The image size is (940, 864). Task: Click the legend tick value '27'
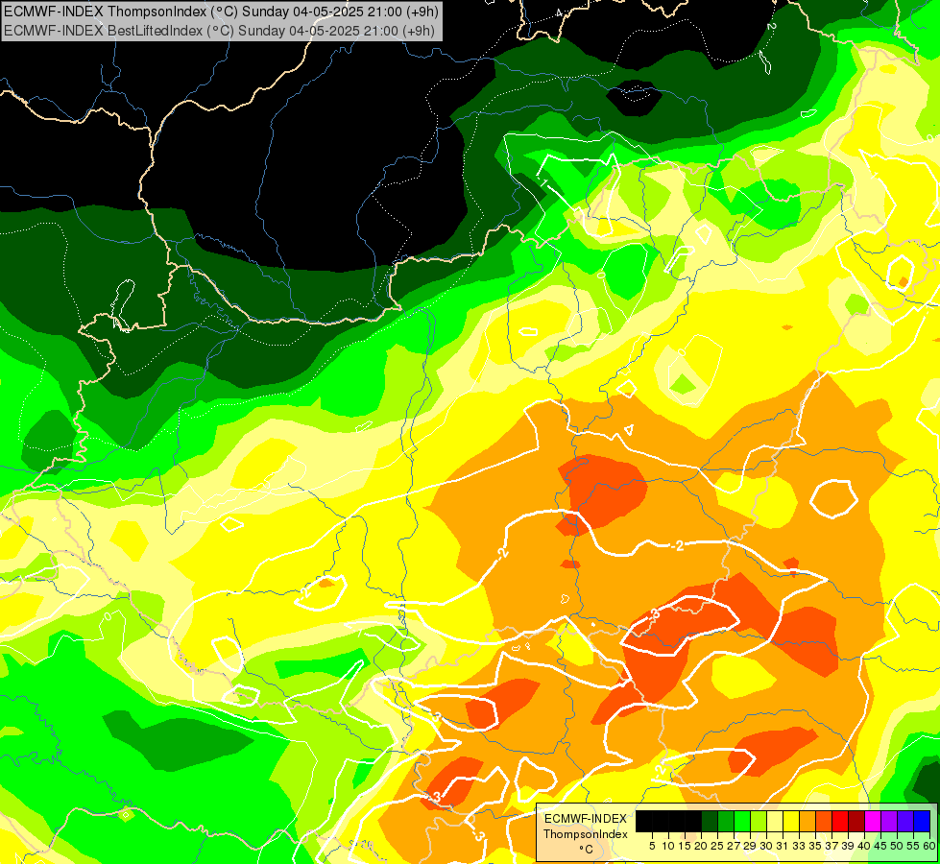click(734, 846)
